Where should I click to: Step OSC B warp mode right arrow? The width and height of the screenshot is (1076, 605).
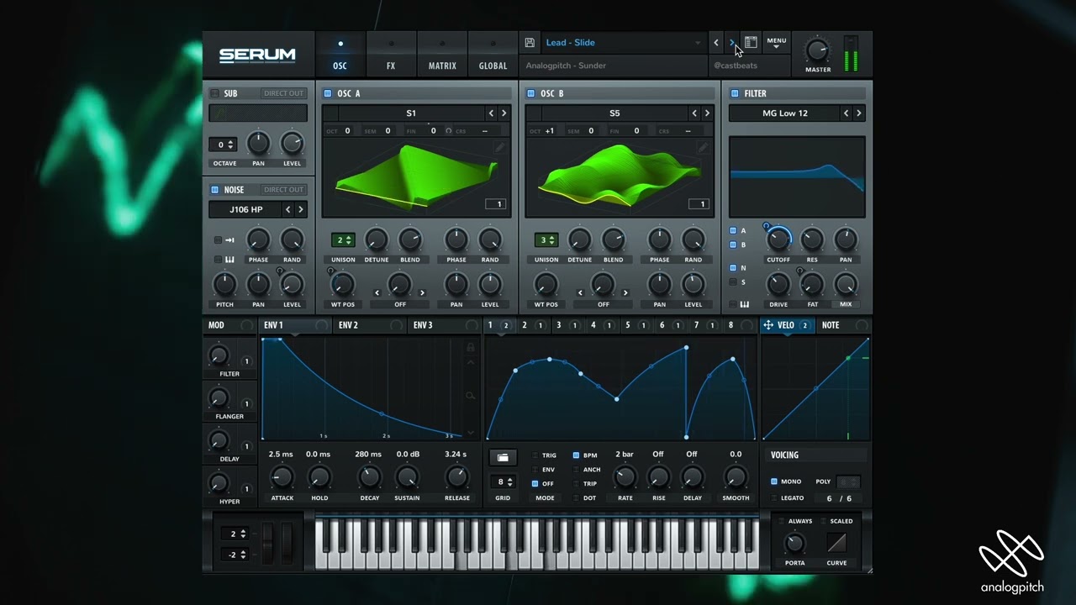tap(625, 293)
